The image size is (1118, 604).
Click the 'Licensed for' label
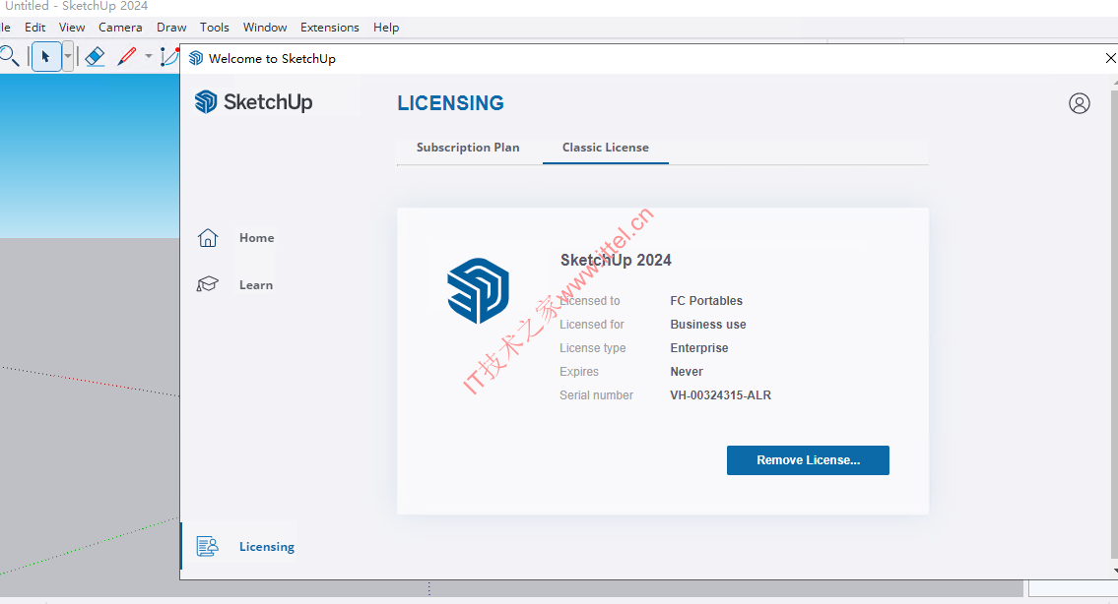592,324
